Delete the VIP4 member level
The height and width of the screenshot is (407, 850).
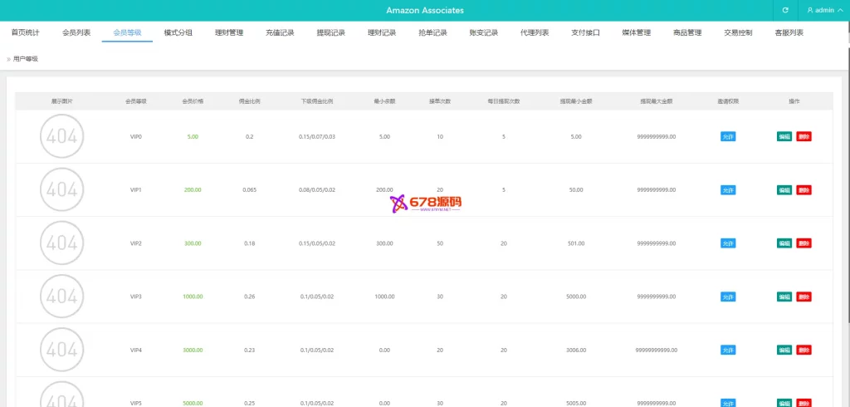click(x=804, y=350)
